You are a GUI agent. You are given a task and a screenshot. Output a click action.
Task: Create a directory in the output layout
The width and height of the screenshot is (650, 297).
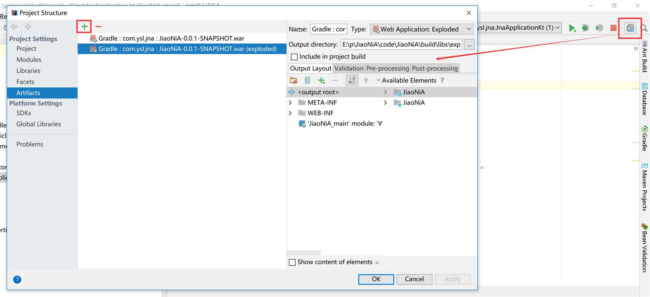click(x=294, y=80)
